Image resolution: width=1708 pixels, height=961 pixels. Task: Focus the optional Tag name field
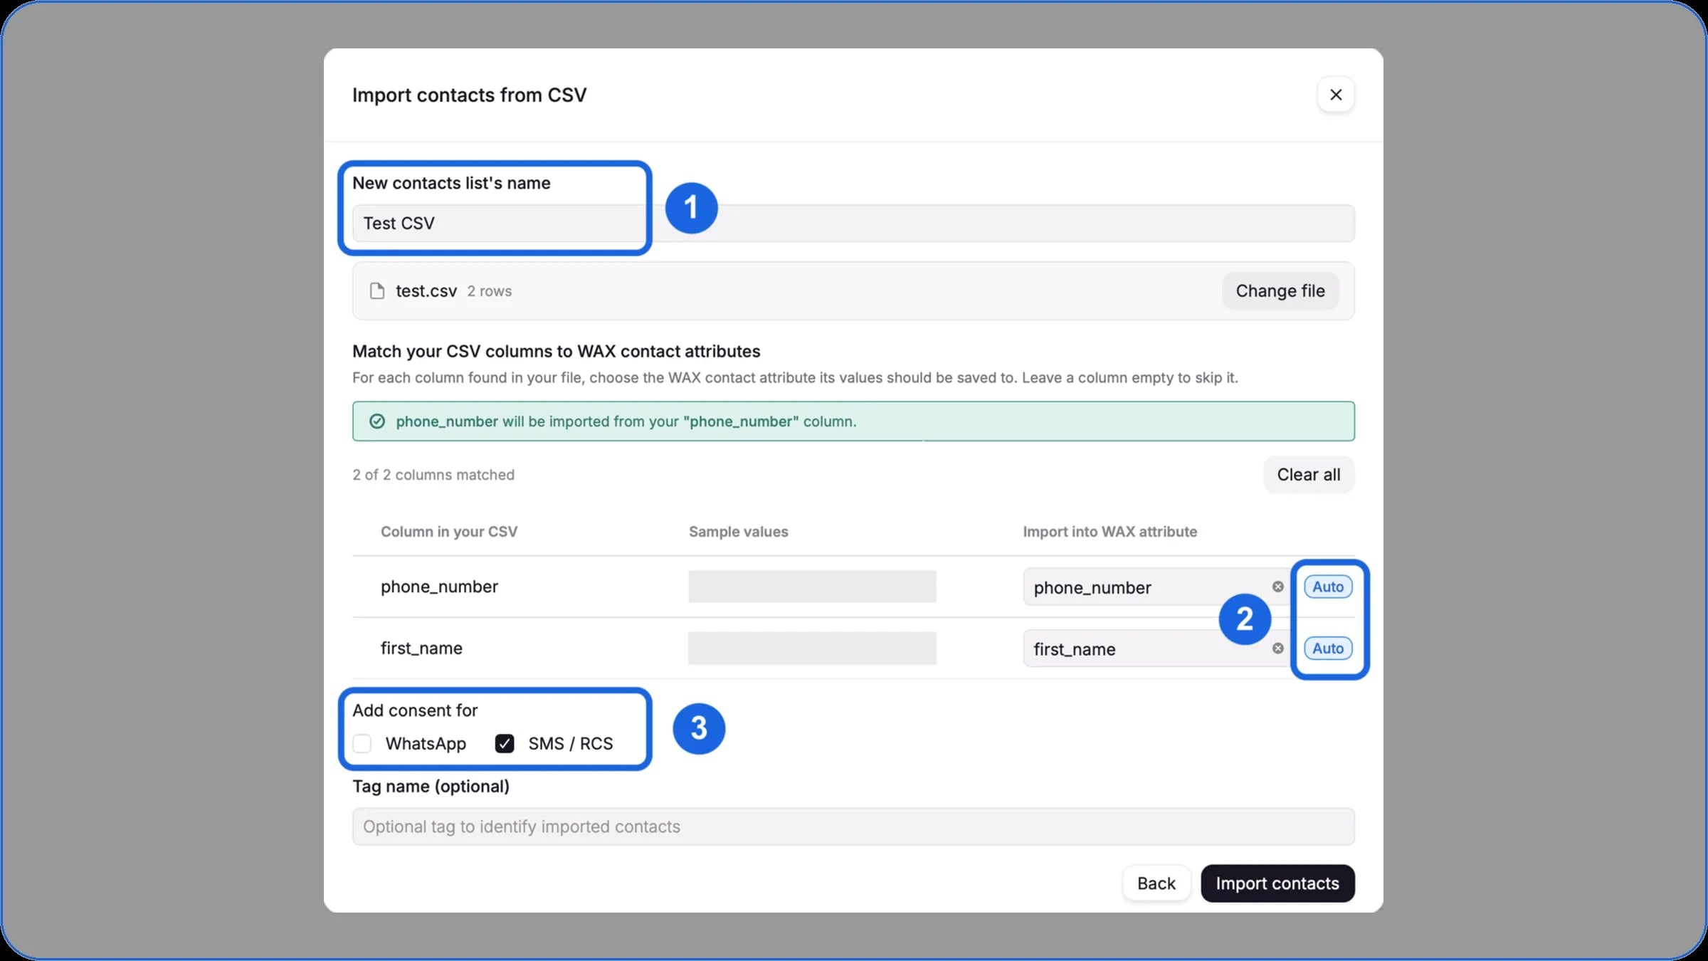tap(853, 826)
